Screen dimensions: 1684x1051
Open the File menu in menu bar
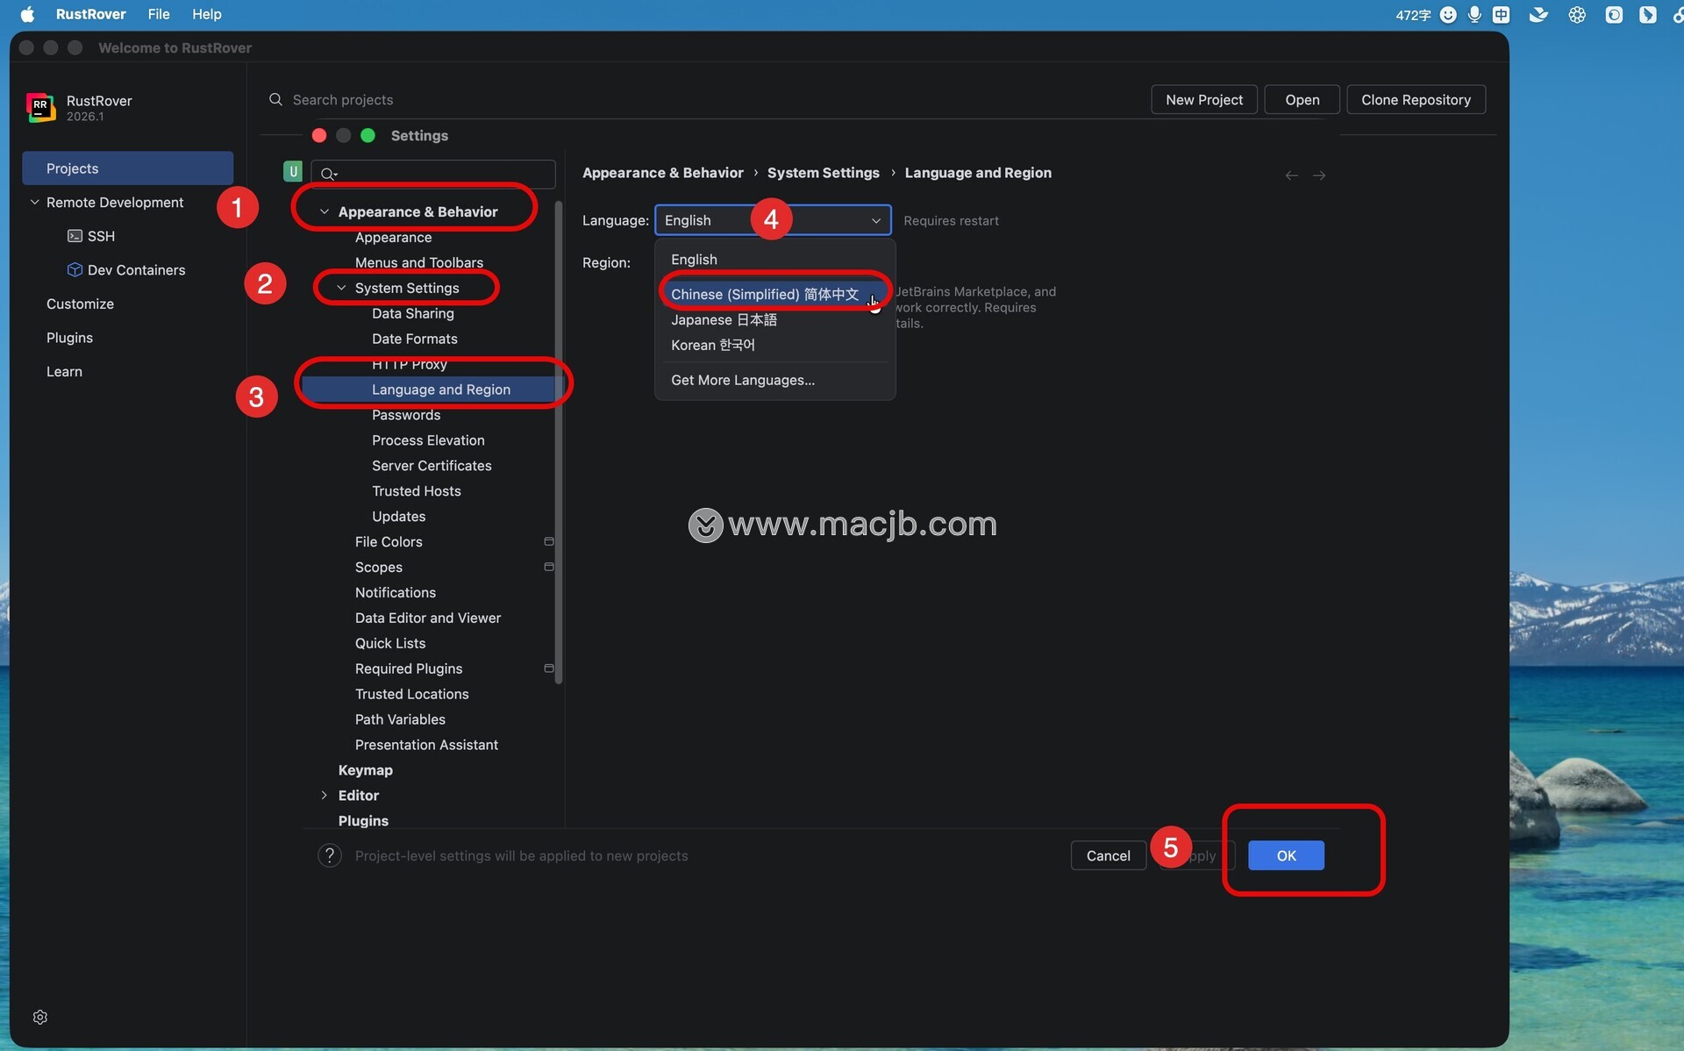[x=158, y=14]
